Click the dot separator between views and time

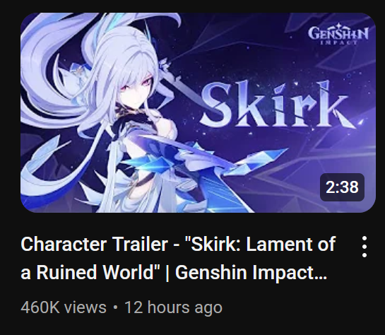pyautogui.click(x=116, y=307)
